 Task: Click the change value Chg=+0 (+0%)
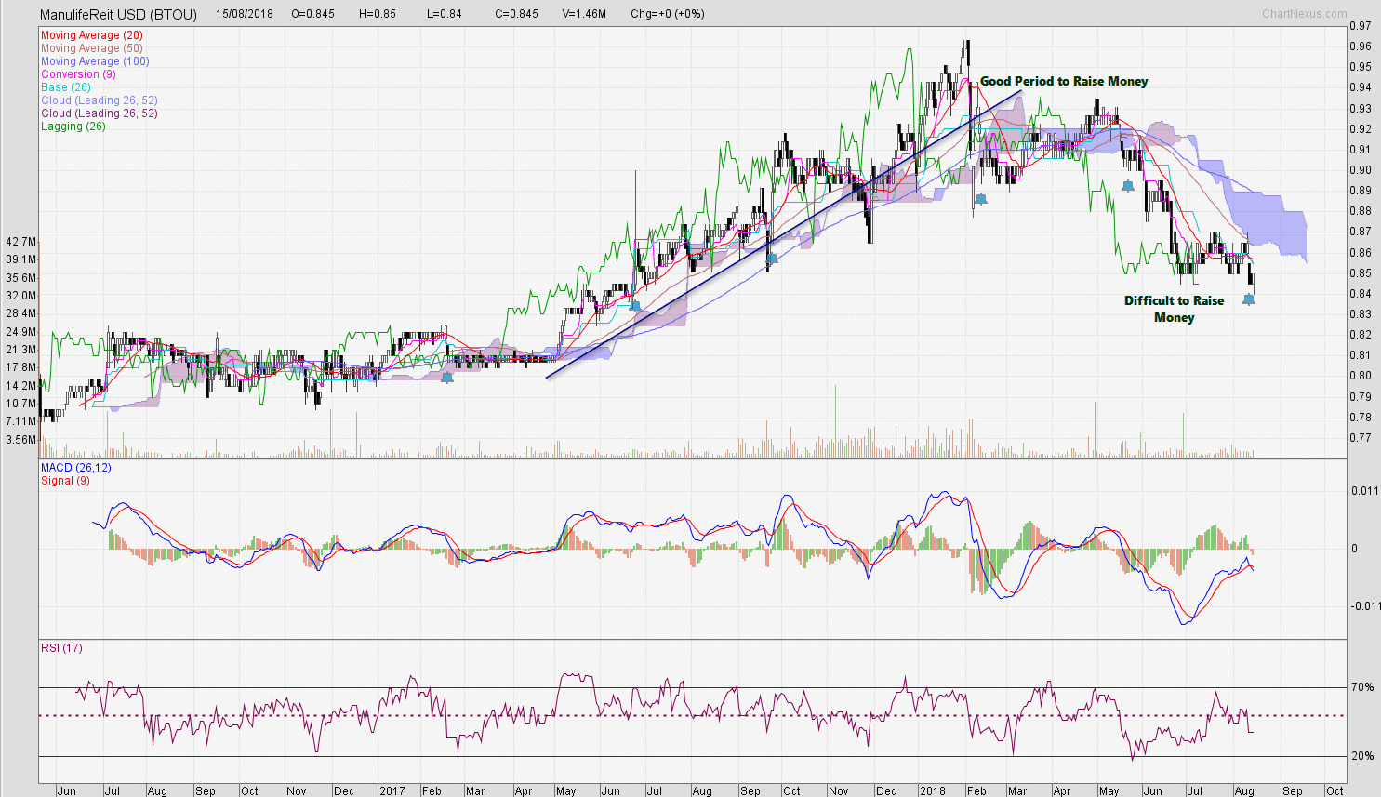(x=667, y=14)
